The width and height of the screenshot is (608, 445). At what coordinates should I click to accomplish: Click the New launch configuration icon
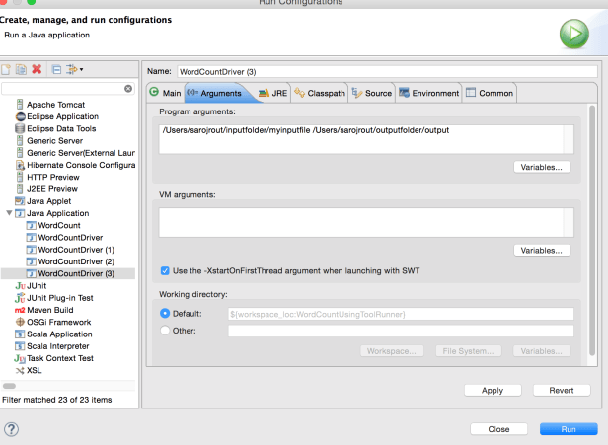pyautogui.click(x=7, y=69)
